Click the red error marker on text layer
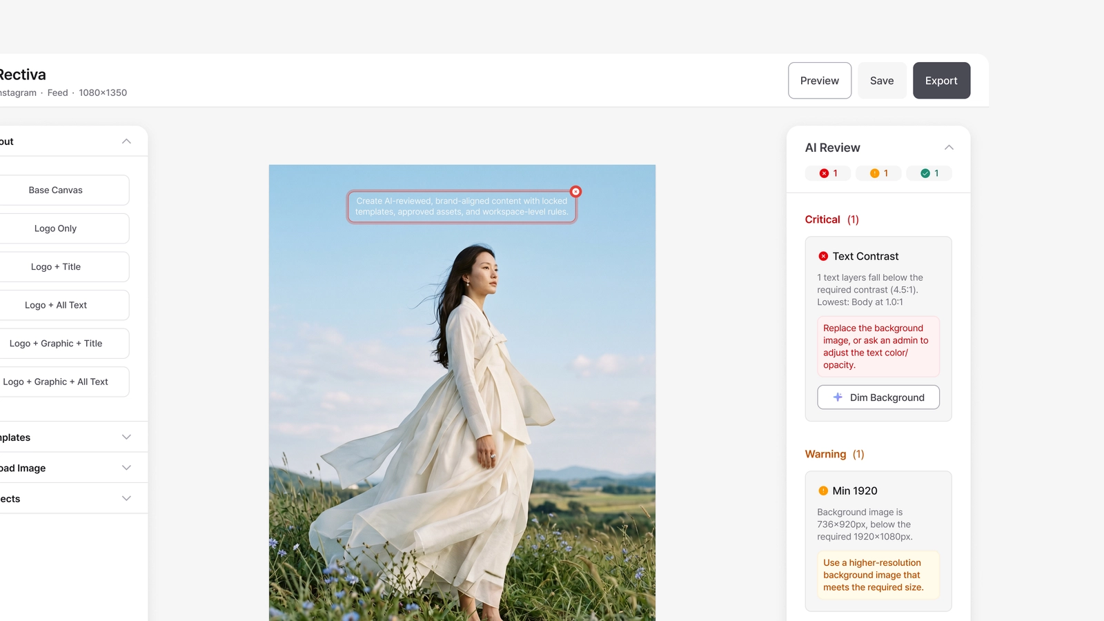The height and width of the screenshot is (621, 1104). tap(575, 191)
